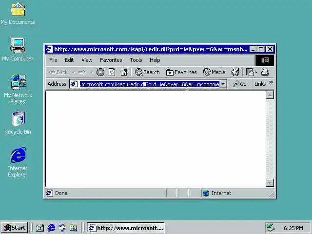The height and width of the screenshot is (234, 312).
Task: Show the History pane icon
Action: click(235, 72)
